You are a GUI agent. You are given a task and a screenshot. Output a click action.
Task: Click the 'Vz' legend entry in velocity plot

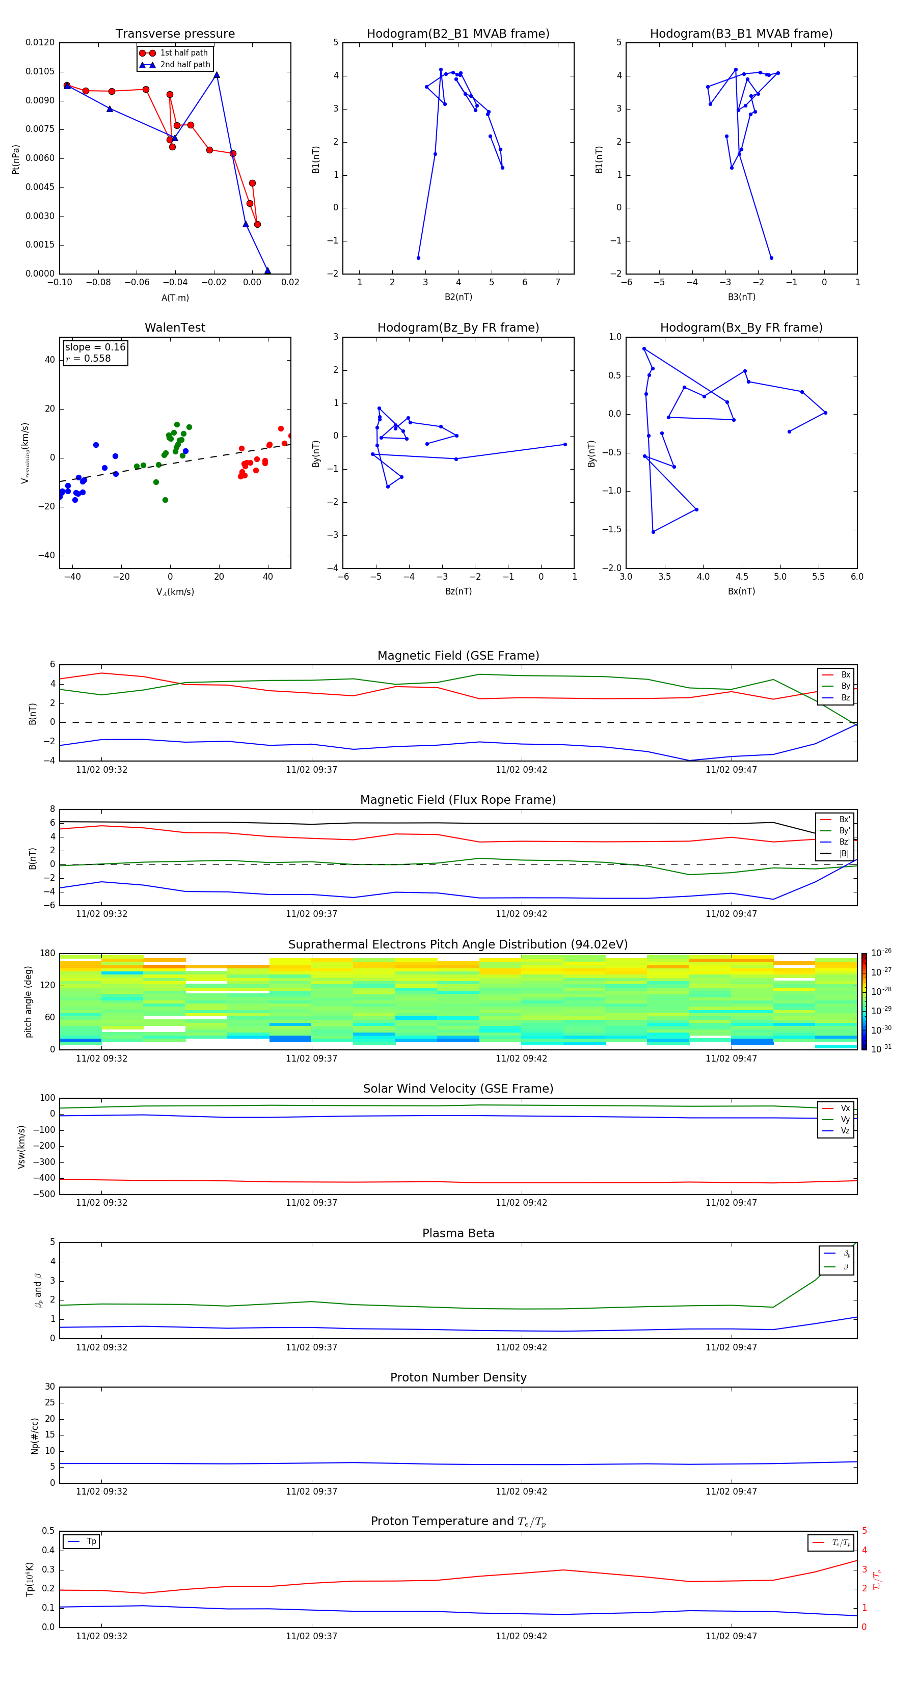[x=836, y=1131]
